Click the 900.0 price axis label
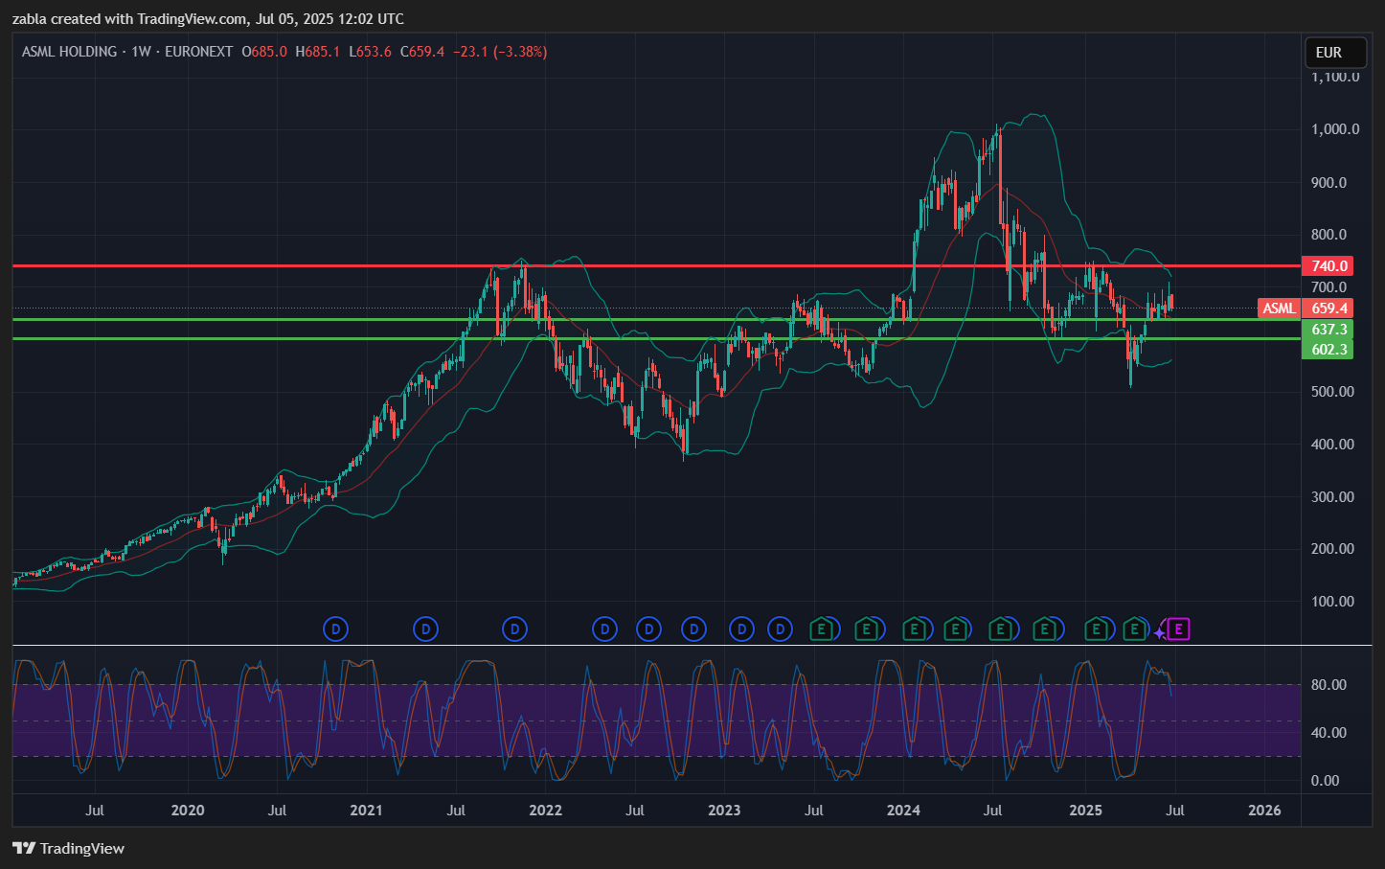Screen dimensions: 1385x869 pyautogui.click(x=1329, y=182)
